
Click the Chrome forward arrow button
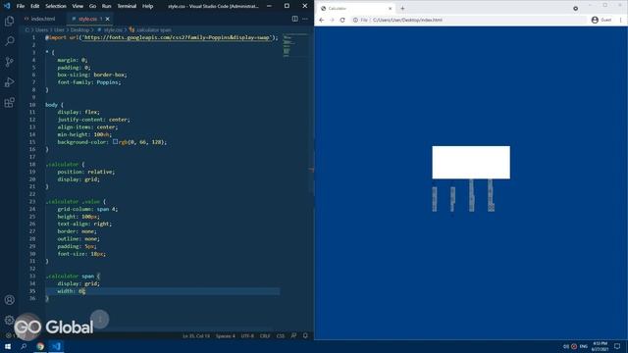tap(332, 20)
